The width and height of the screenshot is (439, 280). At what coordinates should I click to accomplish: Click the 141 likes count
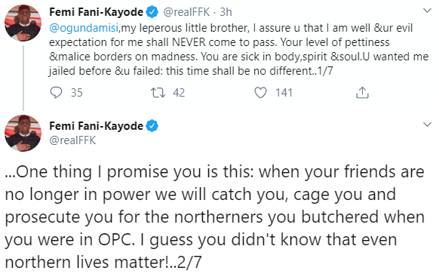284,93
